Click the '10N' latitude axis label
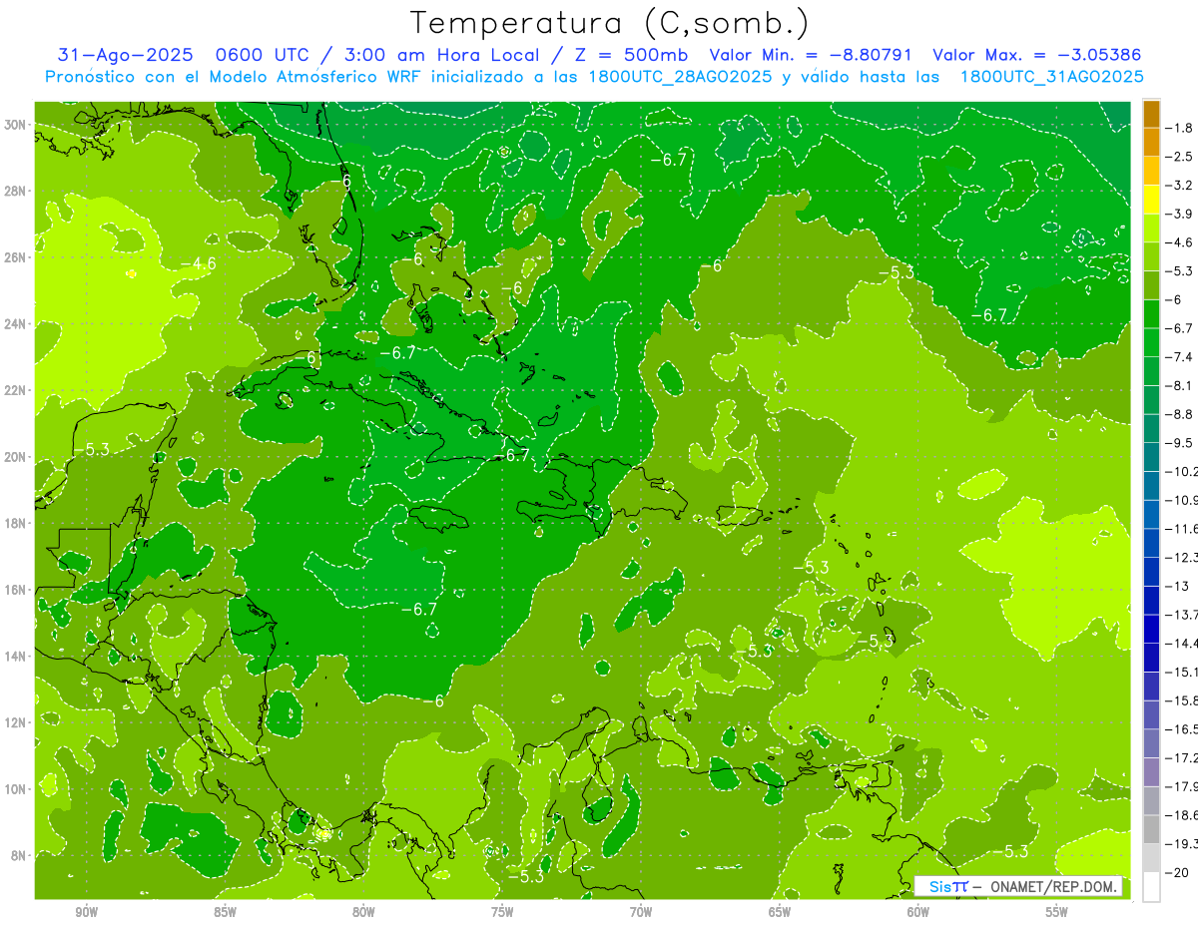The width and height of the screenshot is (1198, 925). (14, 788)
